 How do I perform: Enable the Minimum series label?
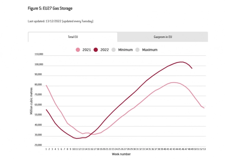[x=125, y=50]
